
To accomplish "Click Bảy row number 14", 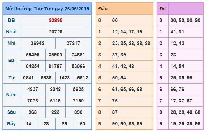I will click(28, 124).
